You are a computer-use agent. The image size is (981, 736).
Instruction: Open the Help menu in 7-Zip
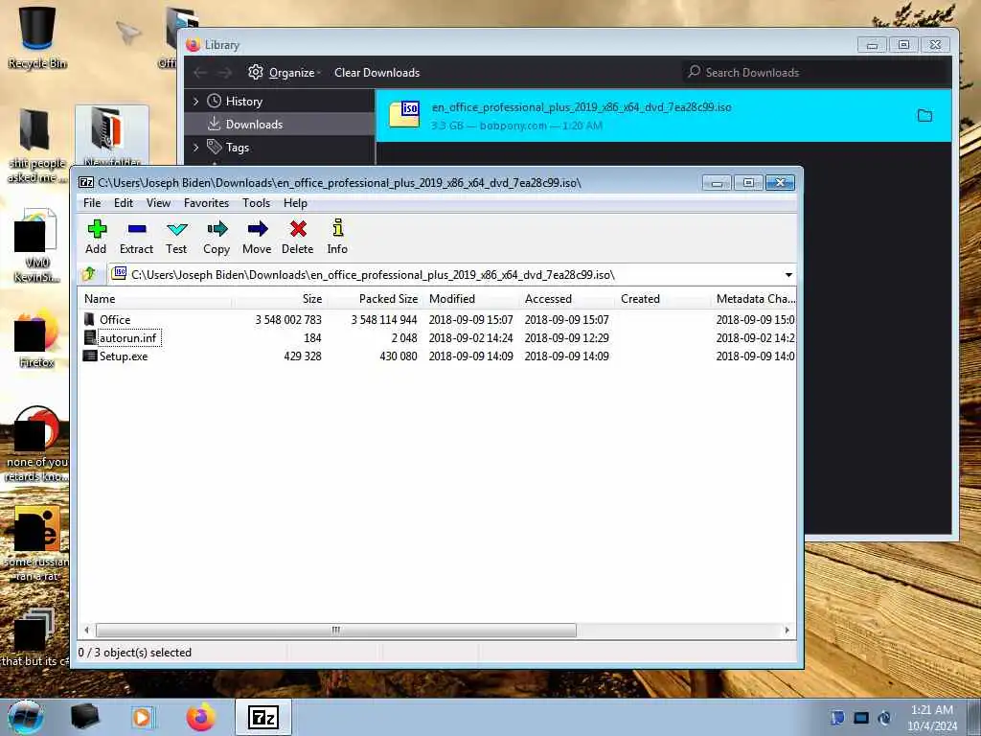pyautogui.click(x=295, y=203)
